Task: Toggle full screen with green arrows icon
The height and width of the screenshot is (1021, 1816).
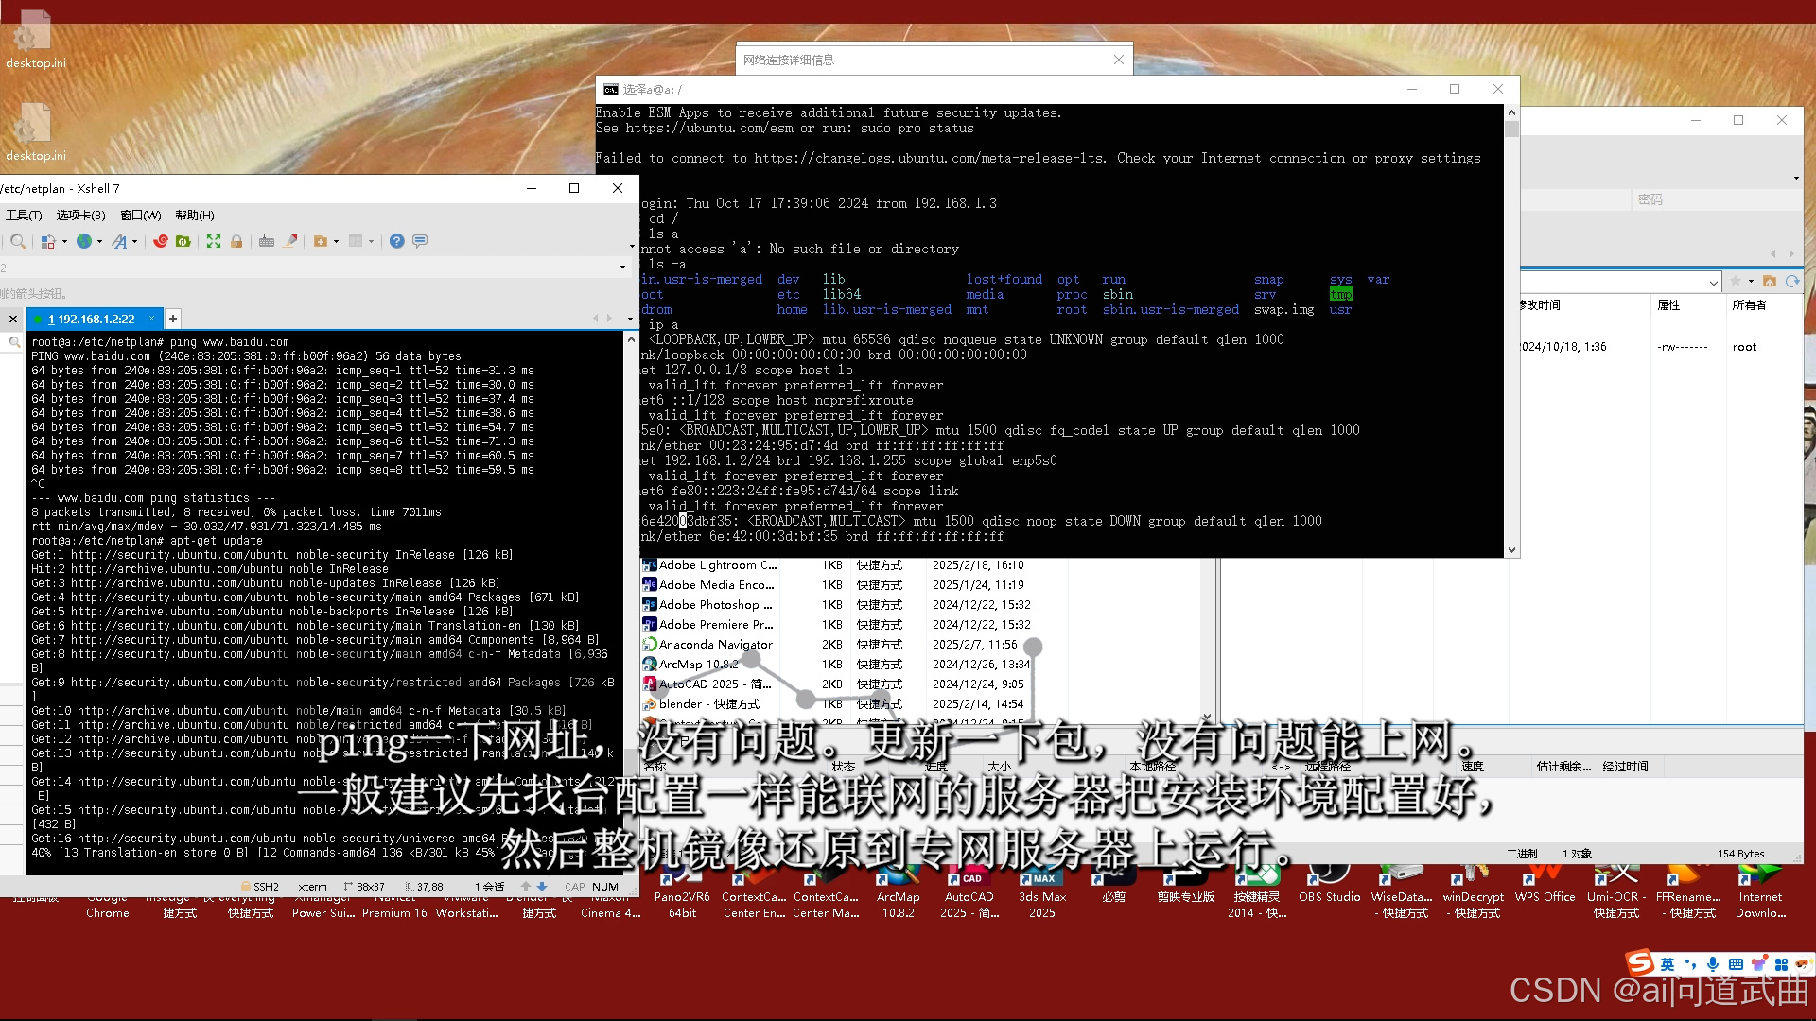Action: 214,241
